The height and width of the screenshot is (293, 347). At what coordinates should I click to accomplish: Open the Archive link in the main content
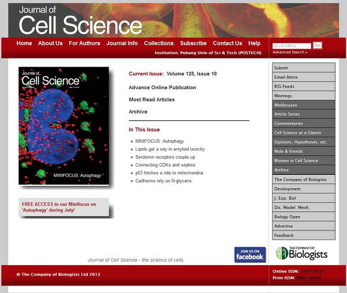pos(138,112)
